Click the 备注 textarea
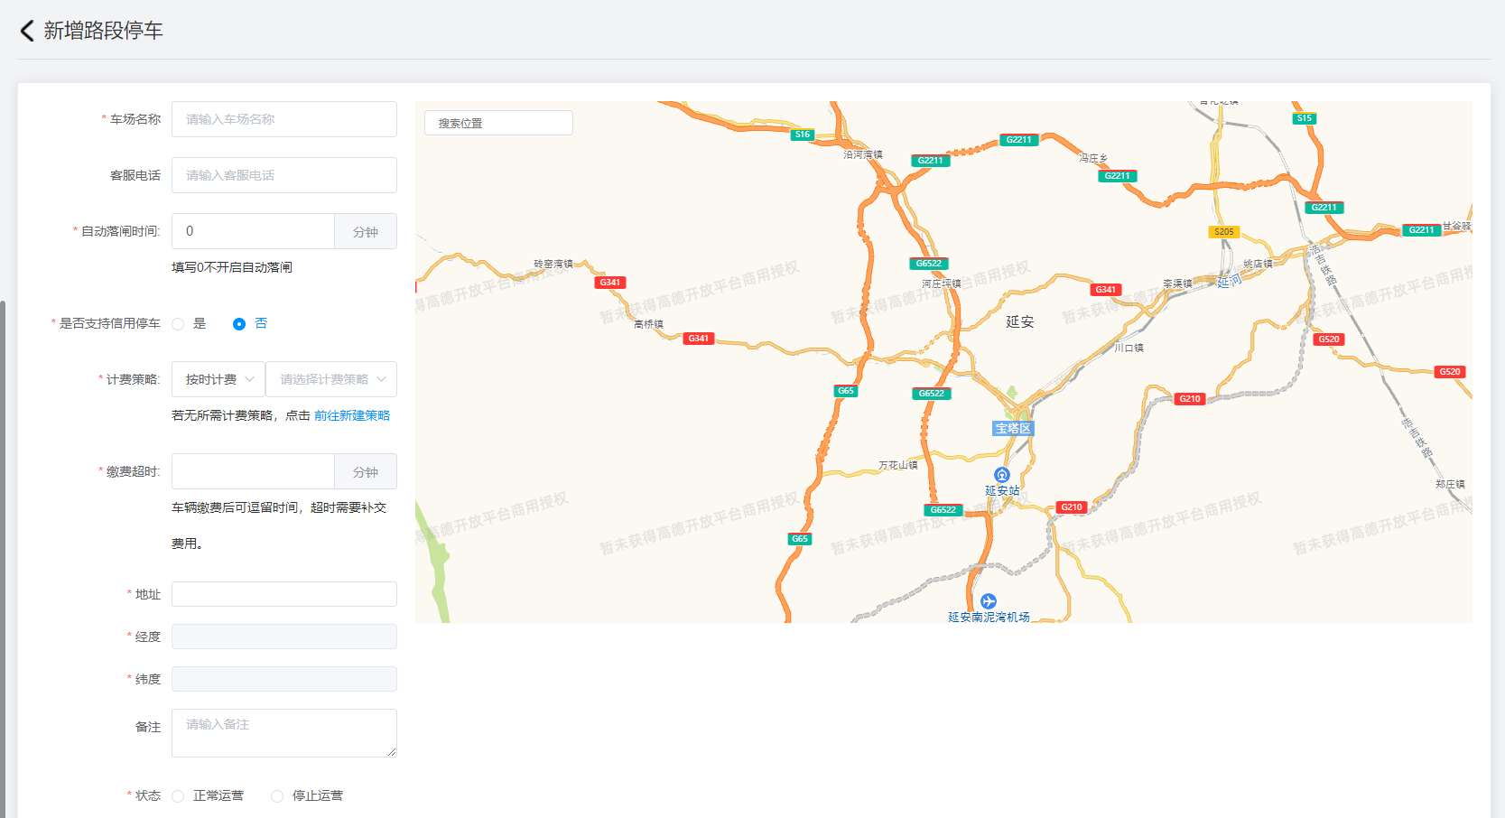1505x818 pixels. pos(283,733)
